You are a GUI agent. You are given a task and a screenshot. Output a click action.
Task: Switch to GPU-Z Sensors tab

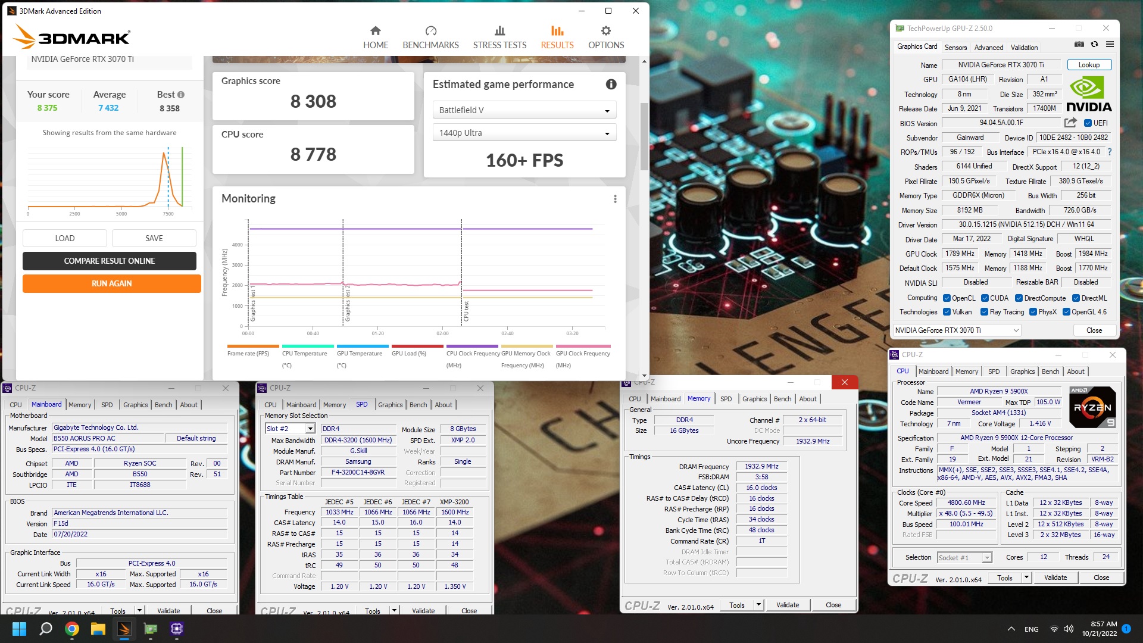pos(955,48)
